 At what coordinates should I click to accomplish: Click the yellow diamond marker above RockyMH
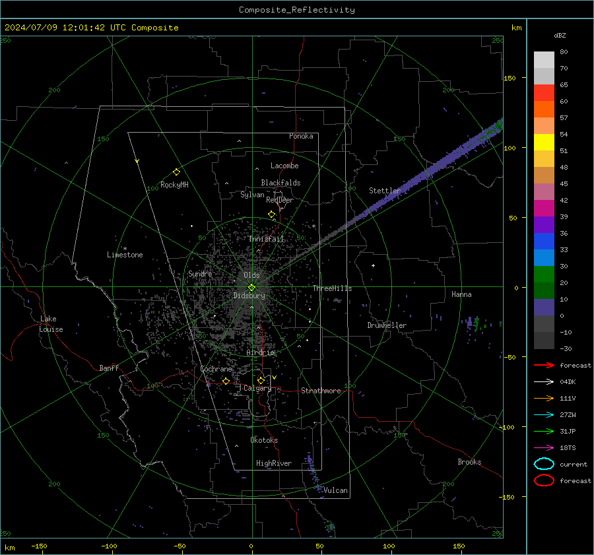click(176, 172)
